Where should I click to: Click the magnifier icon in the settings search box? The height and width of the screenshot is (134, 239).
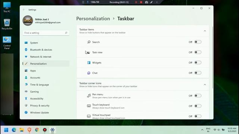66,33
